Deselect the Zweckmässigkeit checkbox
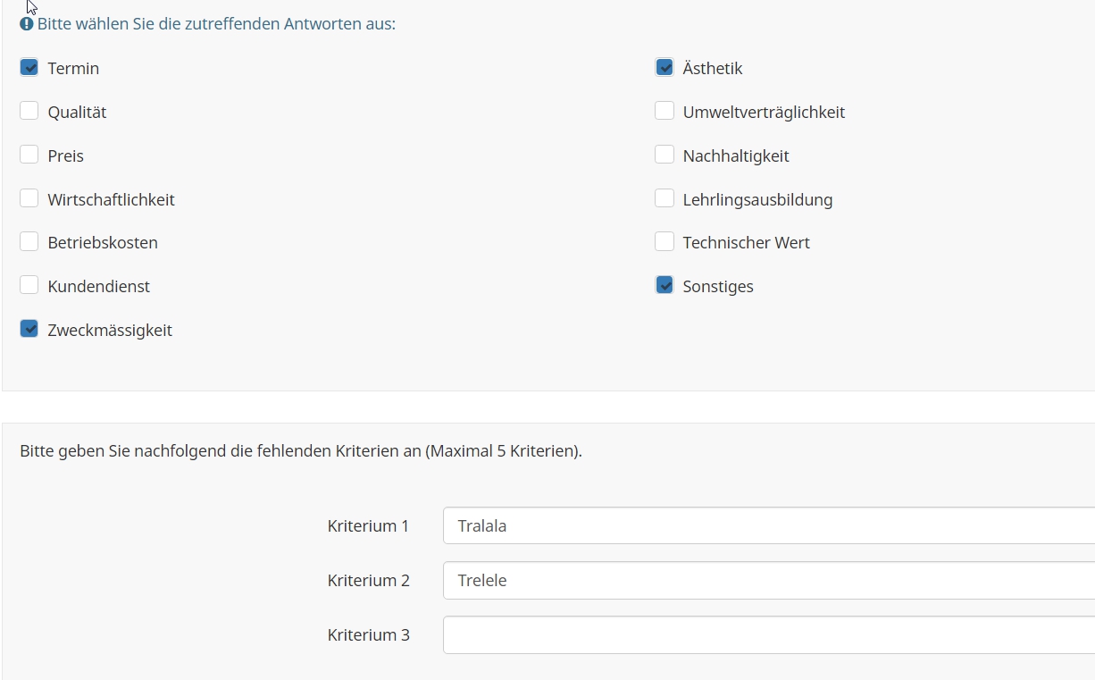This screenshot has width=1095, height=680. (29, 329)
